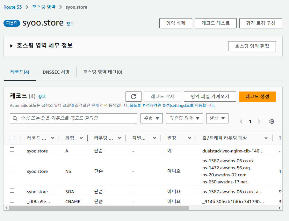
Task: Click 정보 link next to 레코드 (4)
Action: point(42,97)
